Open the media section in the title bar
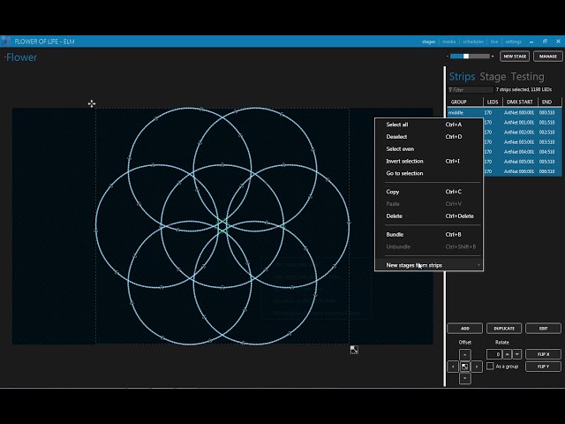 point(449,42)
